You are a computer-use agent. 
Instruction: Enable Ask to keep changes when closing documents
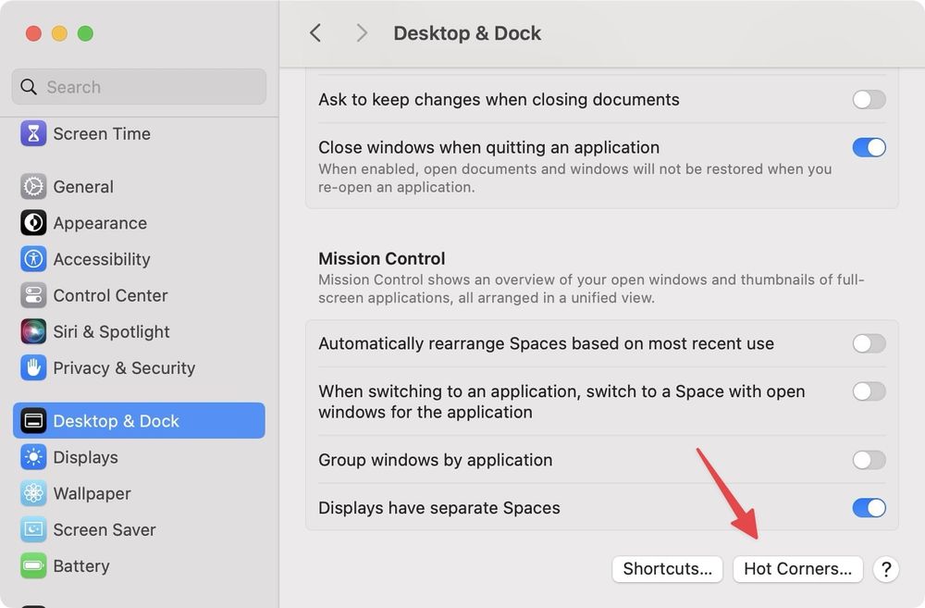click(x=869, y=98)
